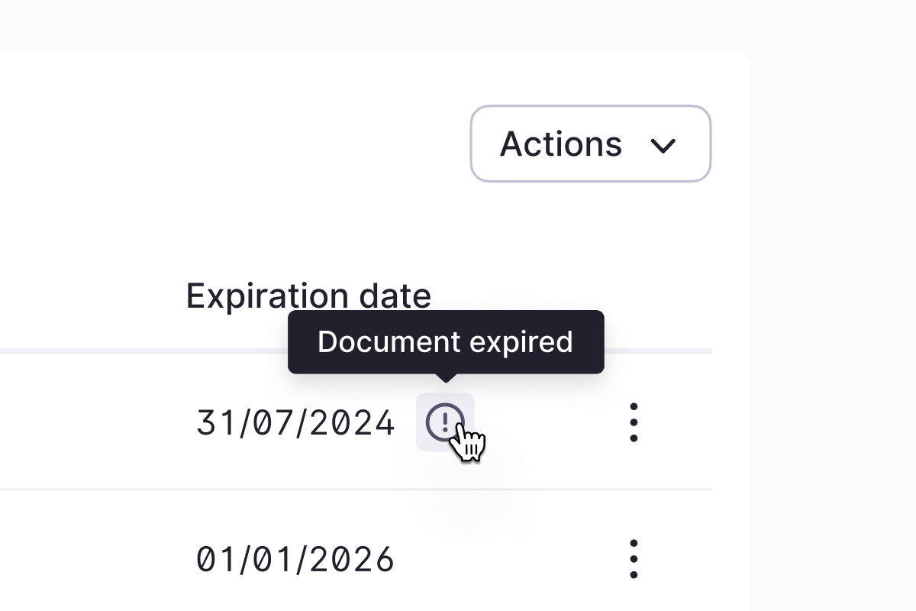Click the vertical ellipsis in the first table row

(634, 422)
